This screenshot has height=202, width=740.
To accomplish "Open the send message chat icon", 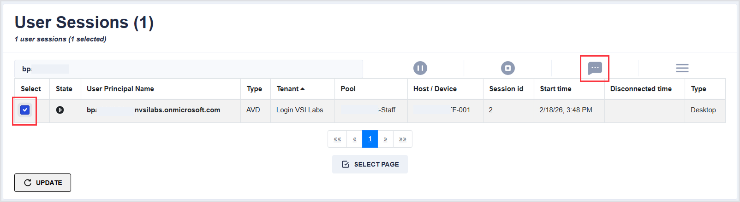I will click(595, 69).
